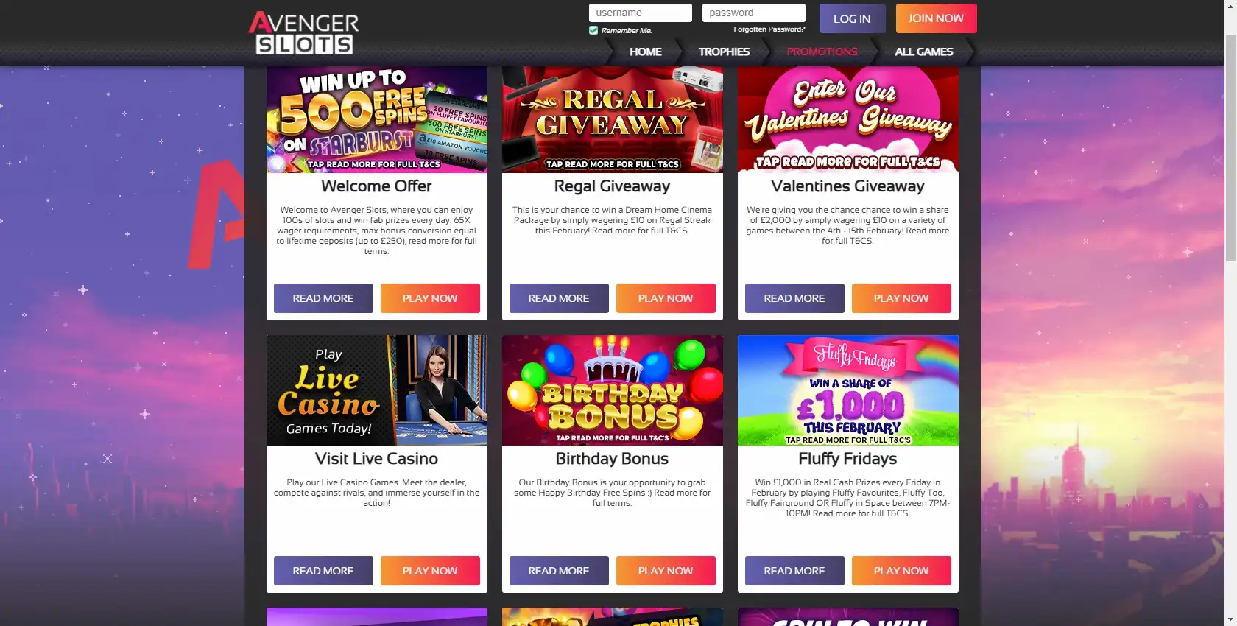The height and width of the screenshot is (626, 1237).
Task: Toggle the Remember Me checkbox
Action: coord(593,30)
